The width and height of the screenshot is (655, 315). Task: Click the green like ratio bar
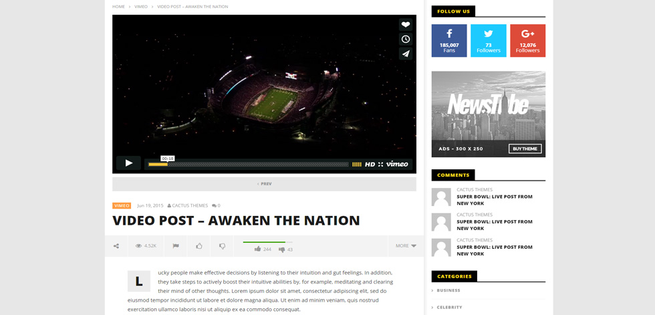[268, 242]
